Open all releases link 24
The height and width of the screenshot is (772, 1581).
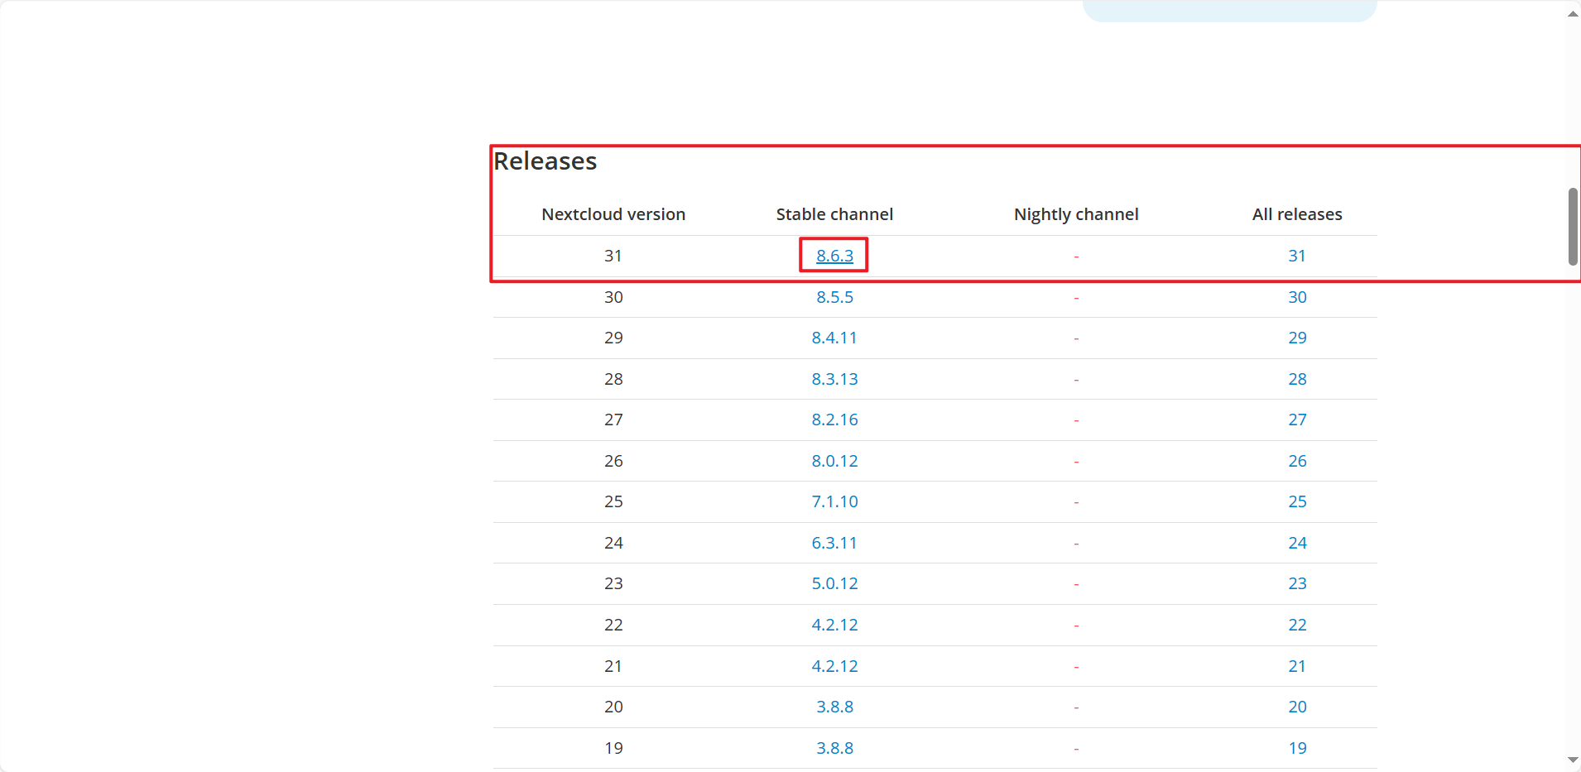tap(1297, 543)
